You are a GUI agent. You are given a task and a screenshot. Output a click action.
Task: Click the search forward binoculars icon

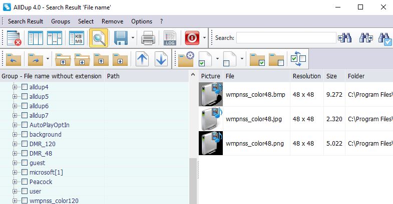[x=366, y=38]
